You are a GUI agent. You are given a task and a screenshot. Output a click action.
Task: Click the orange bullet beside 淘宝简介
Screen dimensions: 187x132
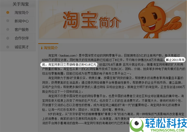7,12
